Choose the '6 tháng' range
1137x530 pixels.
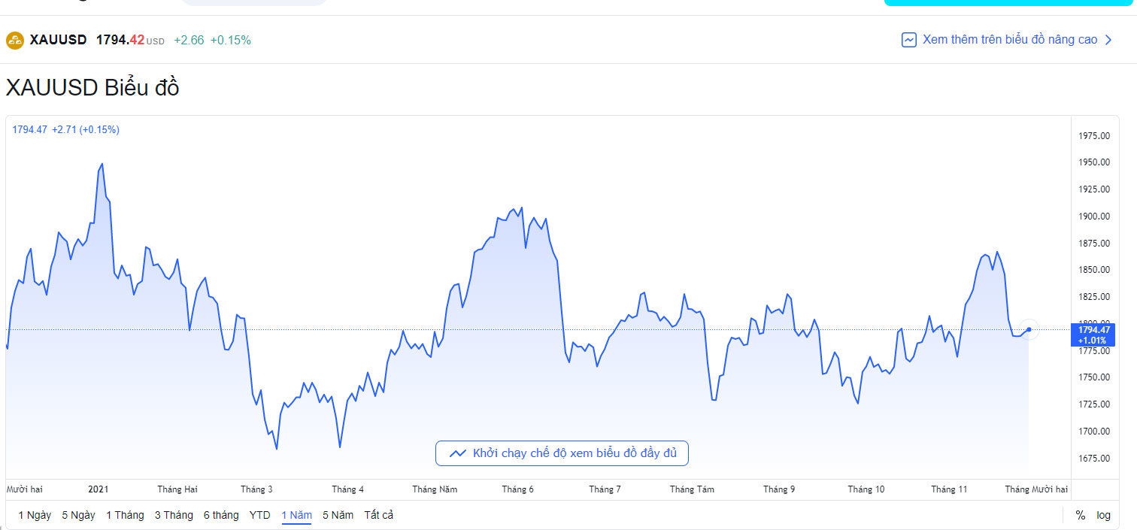[221, 515]
